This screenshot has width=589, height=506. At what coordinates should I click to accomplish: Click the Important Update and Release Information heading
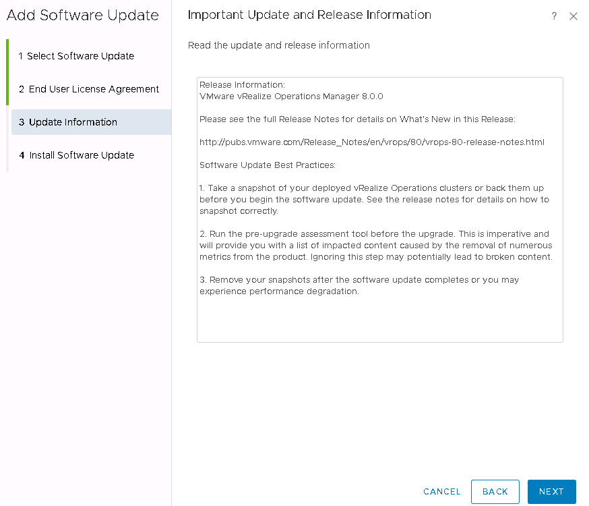click(x=309, y=15)
